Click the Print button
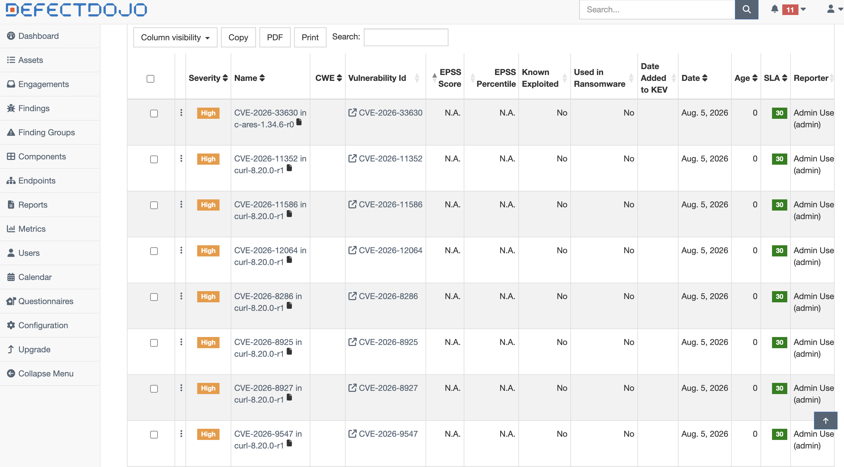This screenshot has height=467, width=844. coord(310,37)
